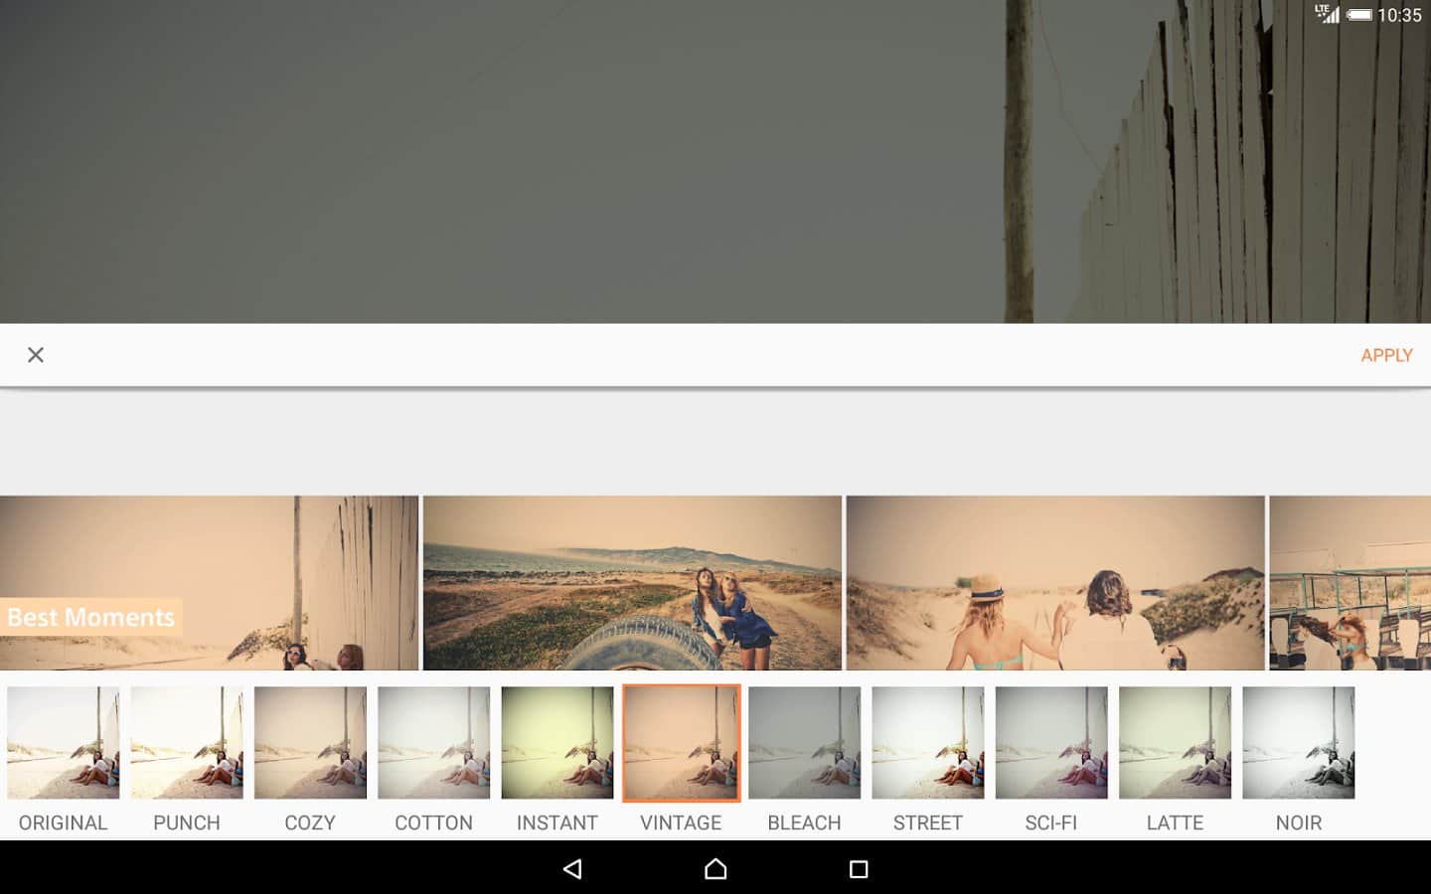
Task: Select the clip with straw hat woman
Action: tap(1055, 583)
